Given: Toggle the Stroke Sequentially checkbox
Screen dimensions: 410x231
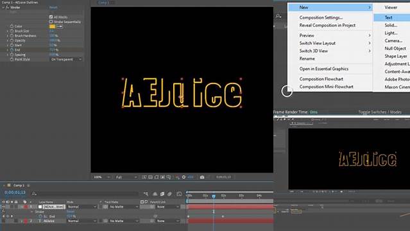Looking at the screenshot, I should coord(51,22).
